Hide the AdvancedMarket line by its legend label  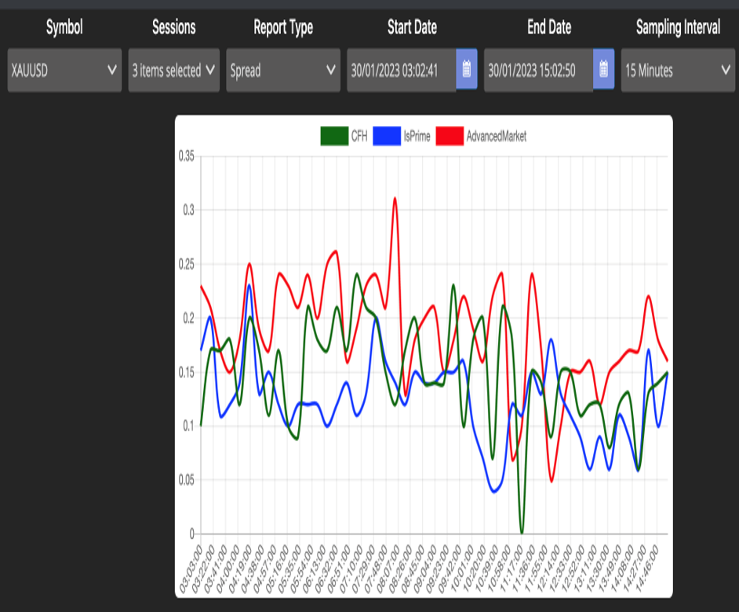[x=496, y=136]
